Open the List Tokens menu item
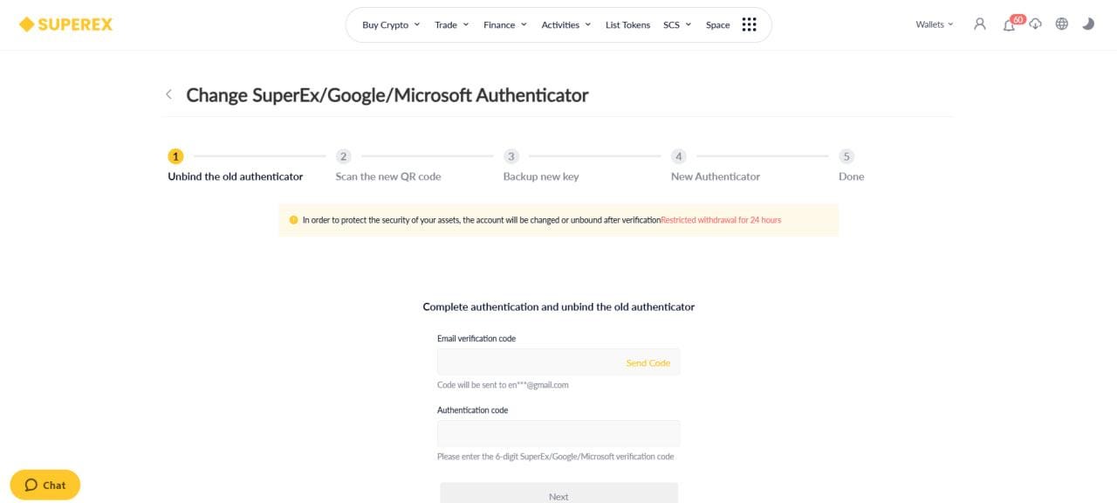This screenshot has width=1117, height=503. click(627, 24)
